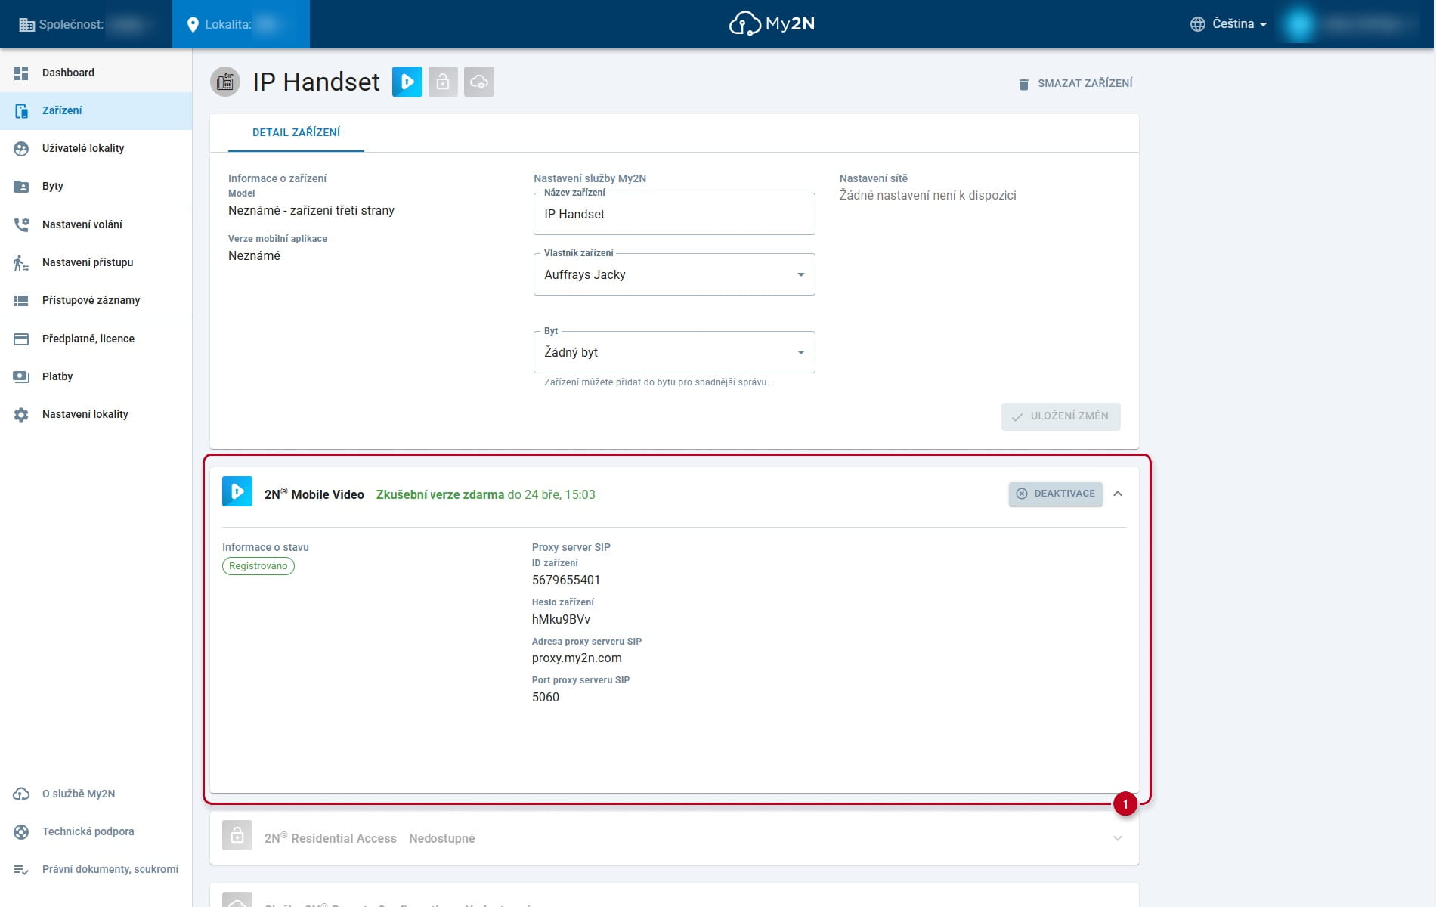
Task: Click the Uživatelé lokality people icon
Action: 21,148
